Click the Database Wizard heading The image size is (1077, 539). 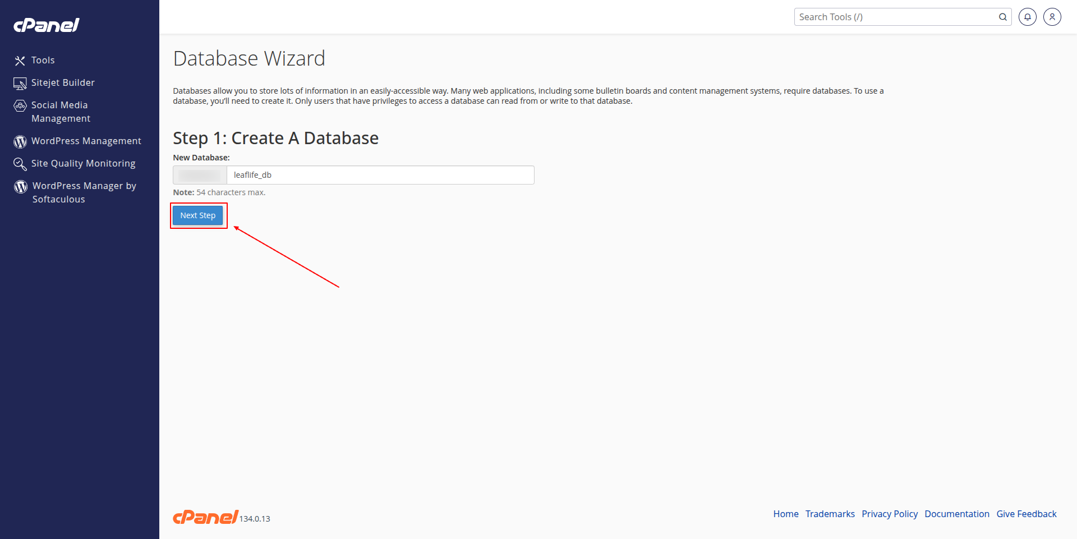[x=249, y=58]
